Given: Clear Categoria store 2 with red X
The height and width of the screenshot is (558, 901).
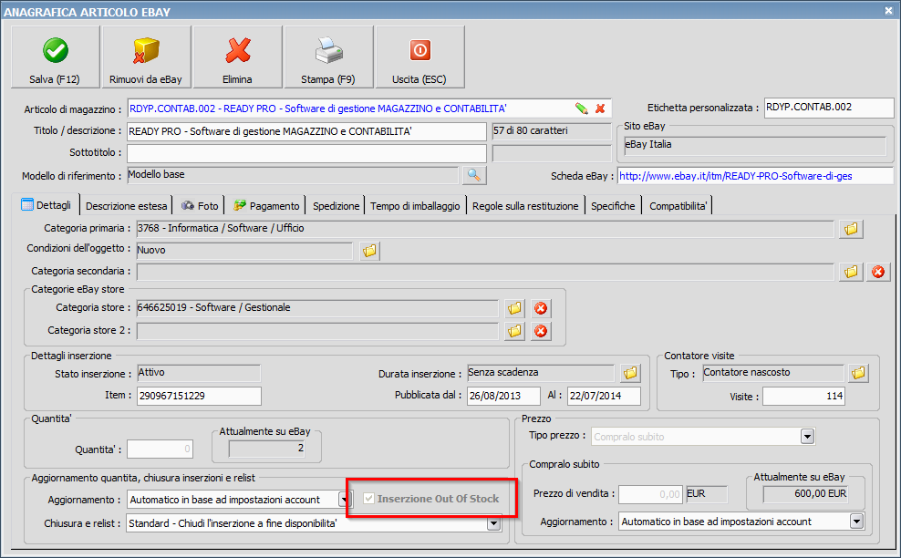Looking at the screenshot, I should pos(541,331).
